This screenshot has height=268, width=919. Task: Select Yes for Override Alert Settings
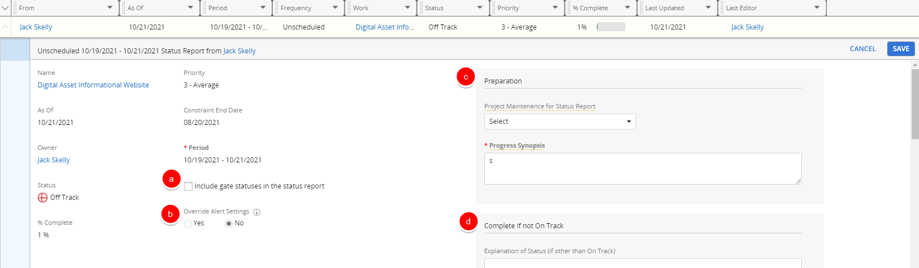pyautogui.click(x=188, y=224)
